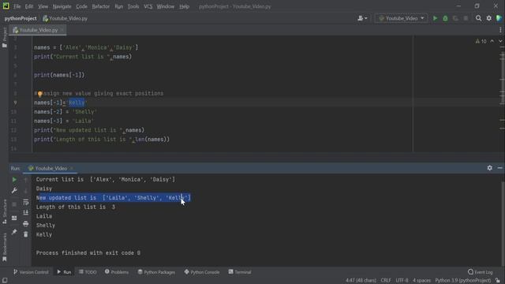The width and height of the screenshot is (505, 284).
Task: Open the File menu
Action: (17, 6)
